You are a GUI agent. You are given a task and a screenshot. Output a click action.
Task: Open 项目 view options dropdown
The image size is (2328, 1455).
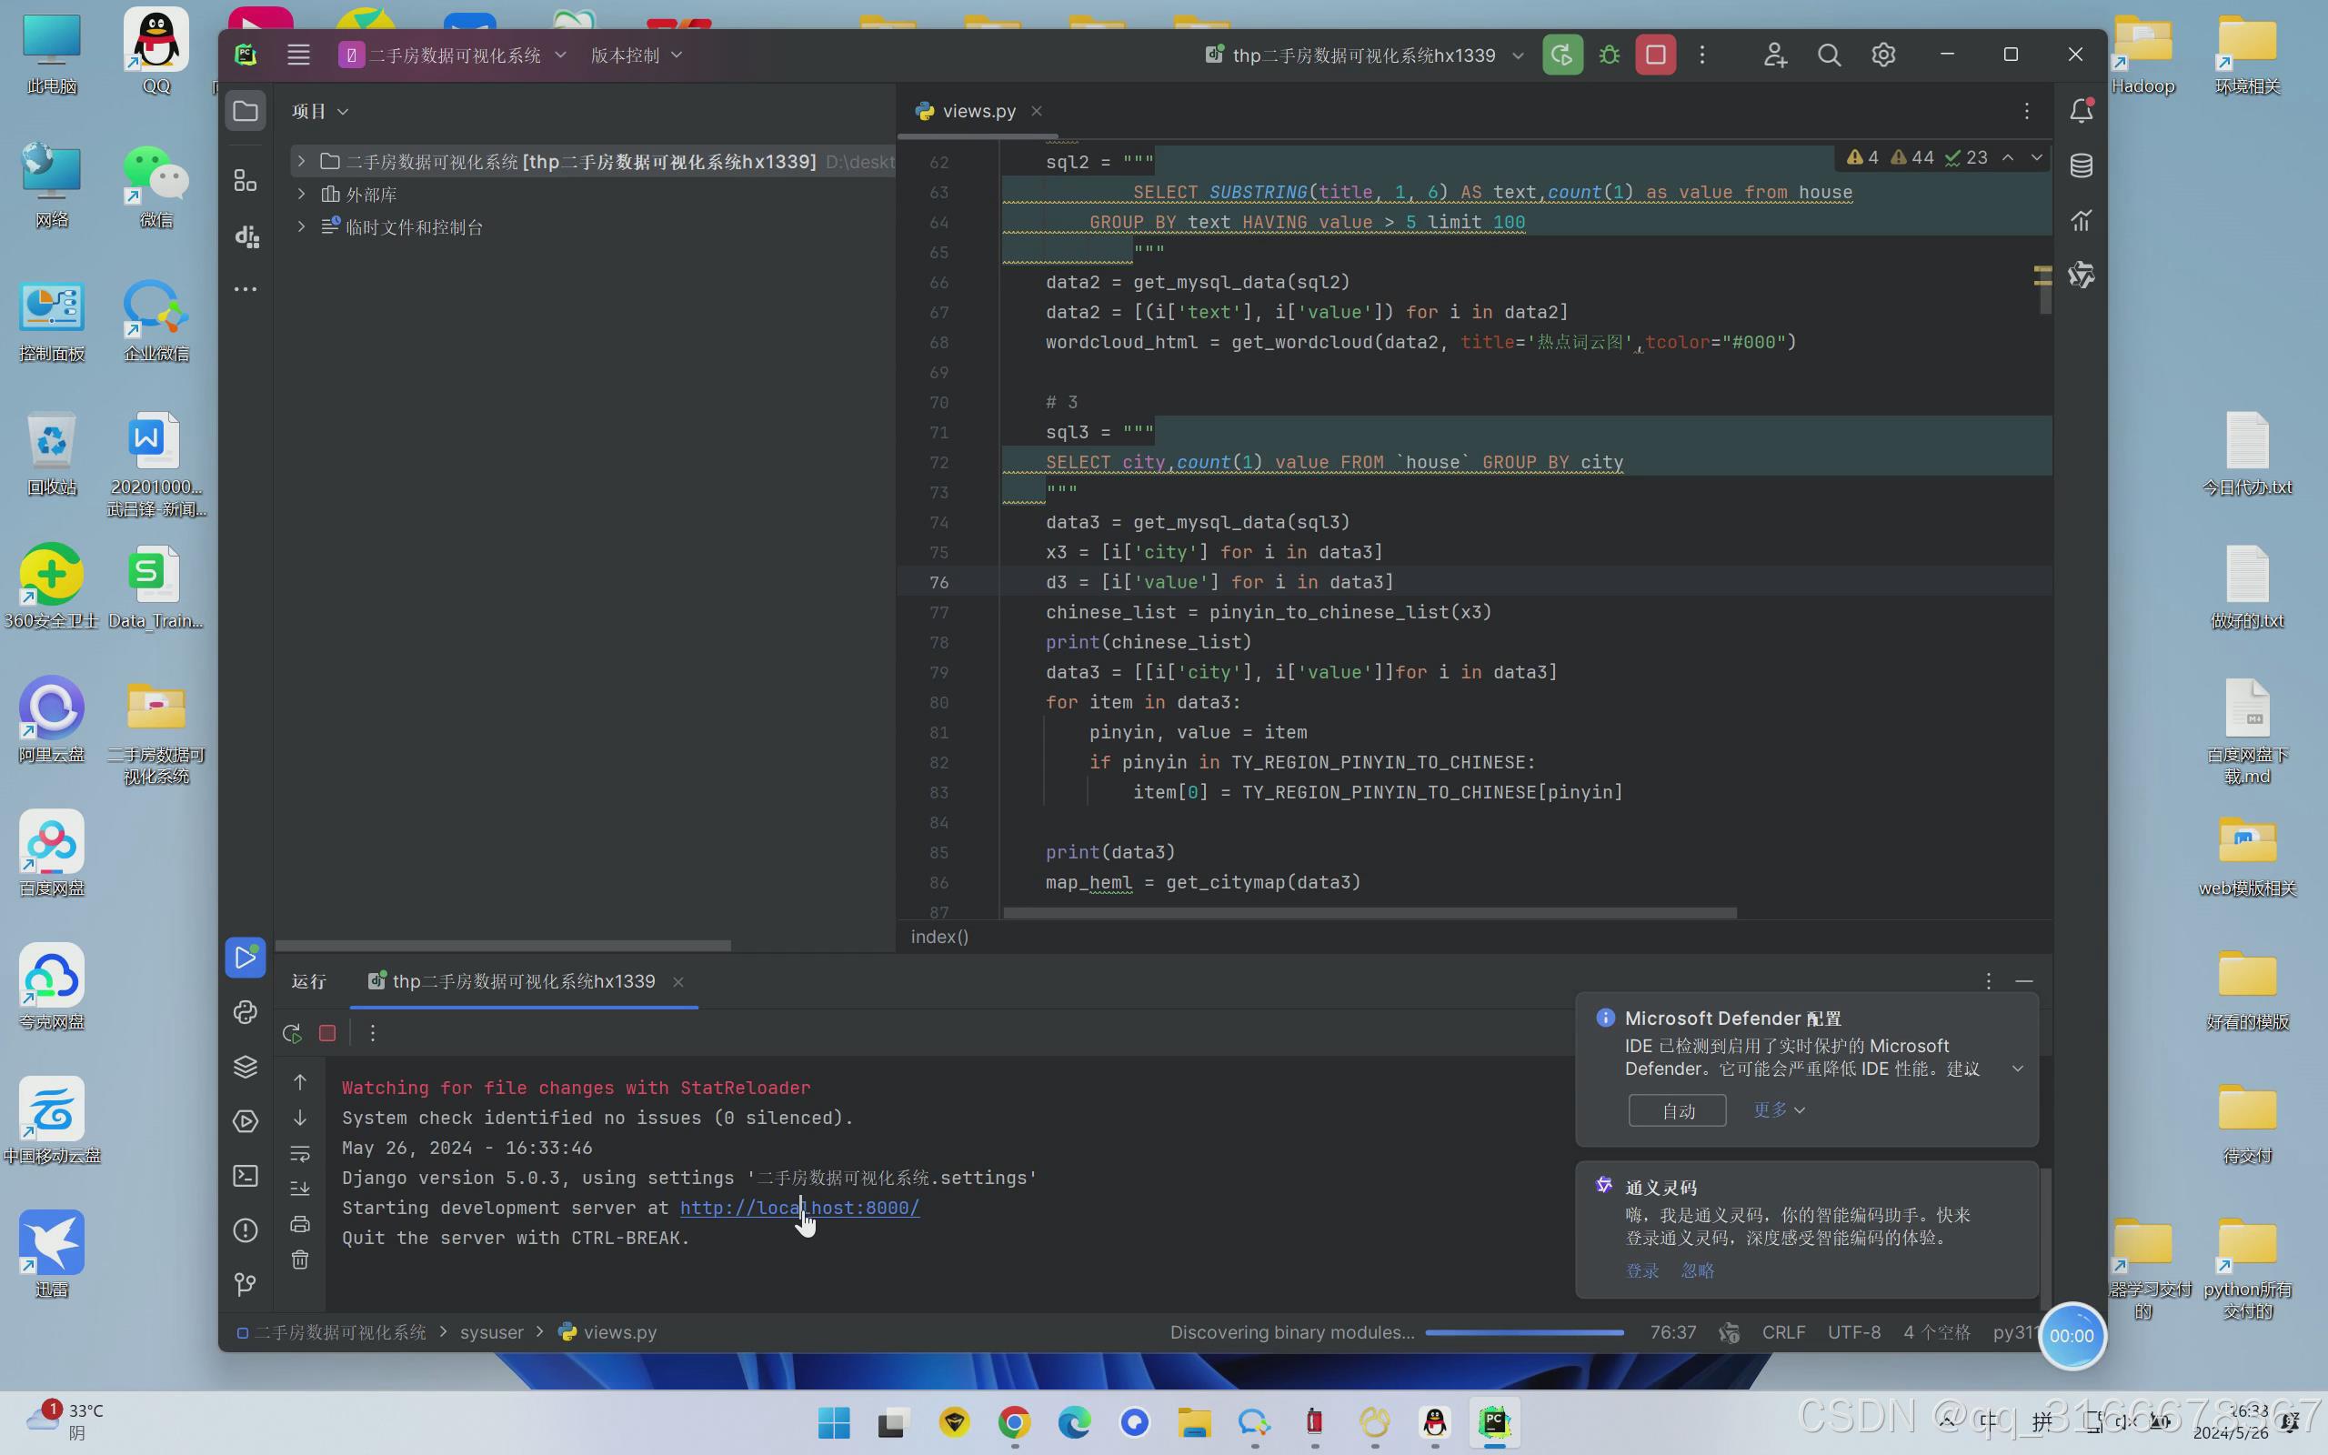click(320, 112)
